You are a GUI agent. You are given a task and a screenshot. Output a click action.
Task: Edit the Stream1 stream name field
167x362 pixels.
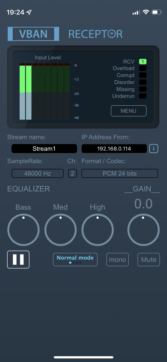point(44,149)
